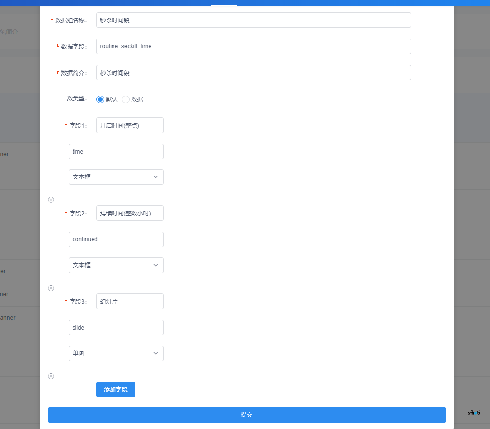The height and width of the screenshot is (429, 490).
Task: Click the 添加字段 button
Action: [115, 390]
